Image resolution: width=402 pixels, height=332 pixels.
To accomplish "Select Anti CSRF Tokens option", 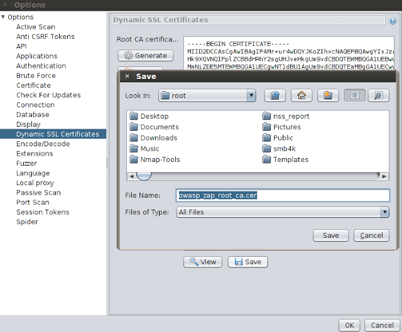I will point(45,36).
